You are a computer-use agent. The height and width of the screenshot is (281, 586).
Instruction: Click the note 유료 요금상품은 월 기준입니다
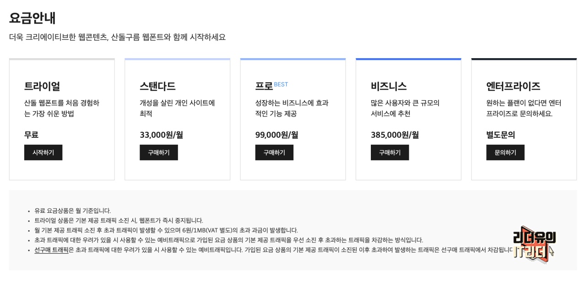pos(72,211)
